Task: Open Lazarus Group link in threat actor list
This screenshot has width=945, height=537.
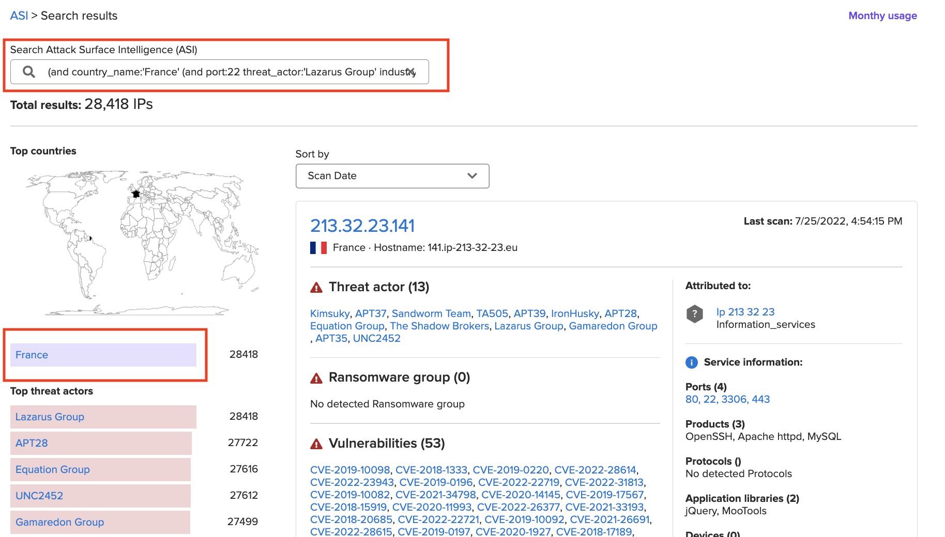Action: pos(529,326)
